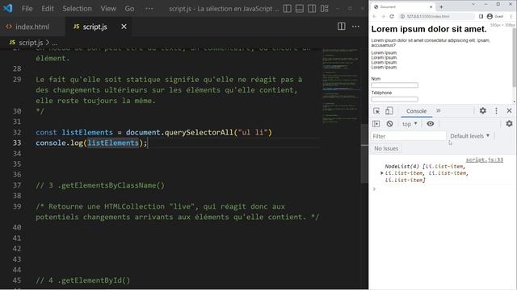
Task: Open the Edit menu
Action: 48,9
